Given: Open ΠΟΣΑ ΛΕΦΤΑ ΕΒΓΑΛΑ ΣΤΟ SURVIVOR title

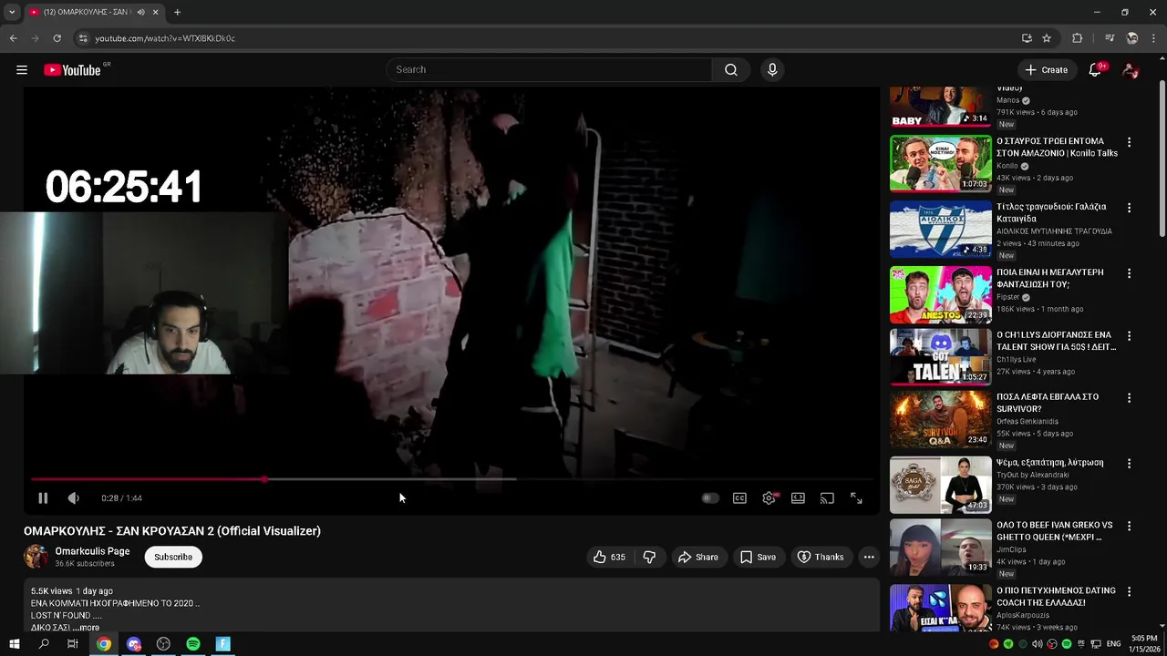Looking at the screenshot, I should 1048,403.
